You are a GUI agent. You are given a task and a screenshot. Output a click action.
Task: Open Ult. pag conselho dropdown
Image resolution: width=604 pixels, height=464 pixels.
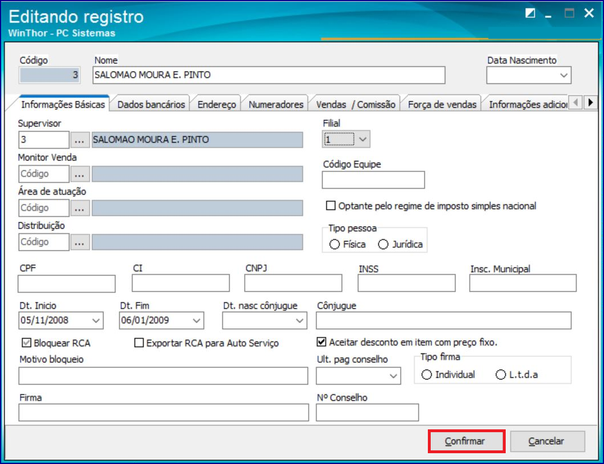(393, 376)
